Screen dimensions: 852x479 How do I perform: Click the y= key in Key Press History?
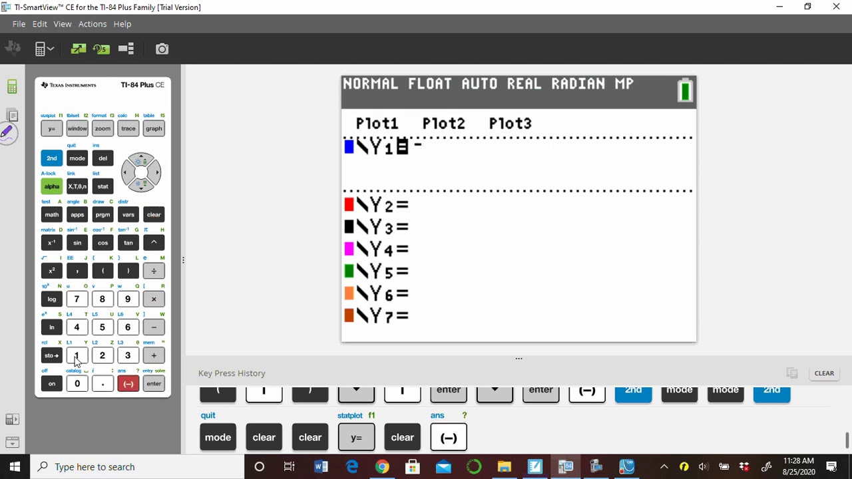click(x=356, y=437)
